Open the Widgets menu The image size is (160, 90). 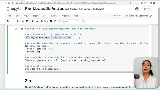pyautogui.click(x=65, y=16)
